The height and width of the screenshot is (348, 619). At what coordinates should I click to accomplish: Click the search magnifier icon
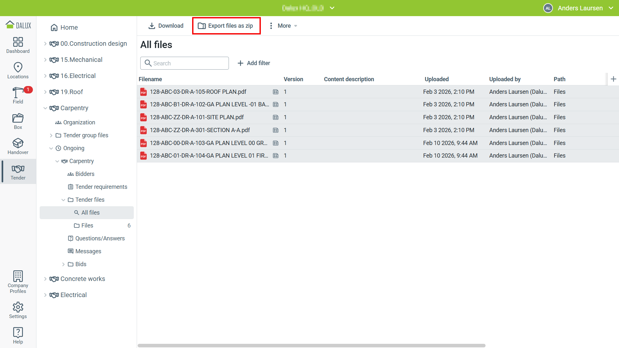click(x=148, y=63)
